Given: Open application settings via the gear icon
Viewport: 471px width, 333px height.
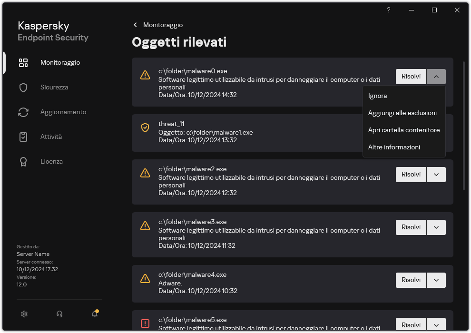Looking at the screenshot, I should point(24,314).
